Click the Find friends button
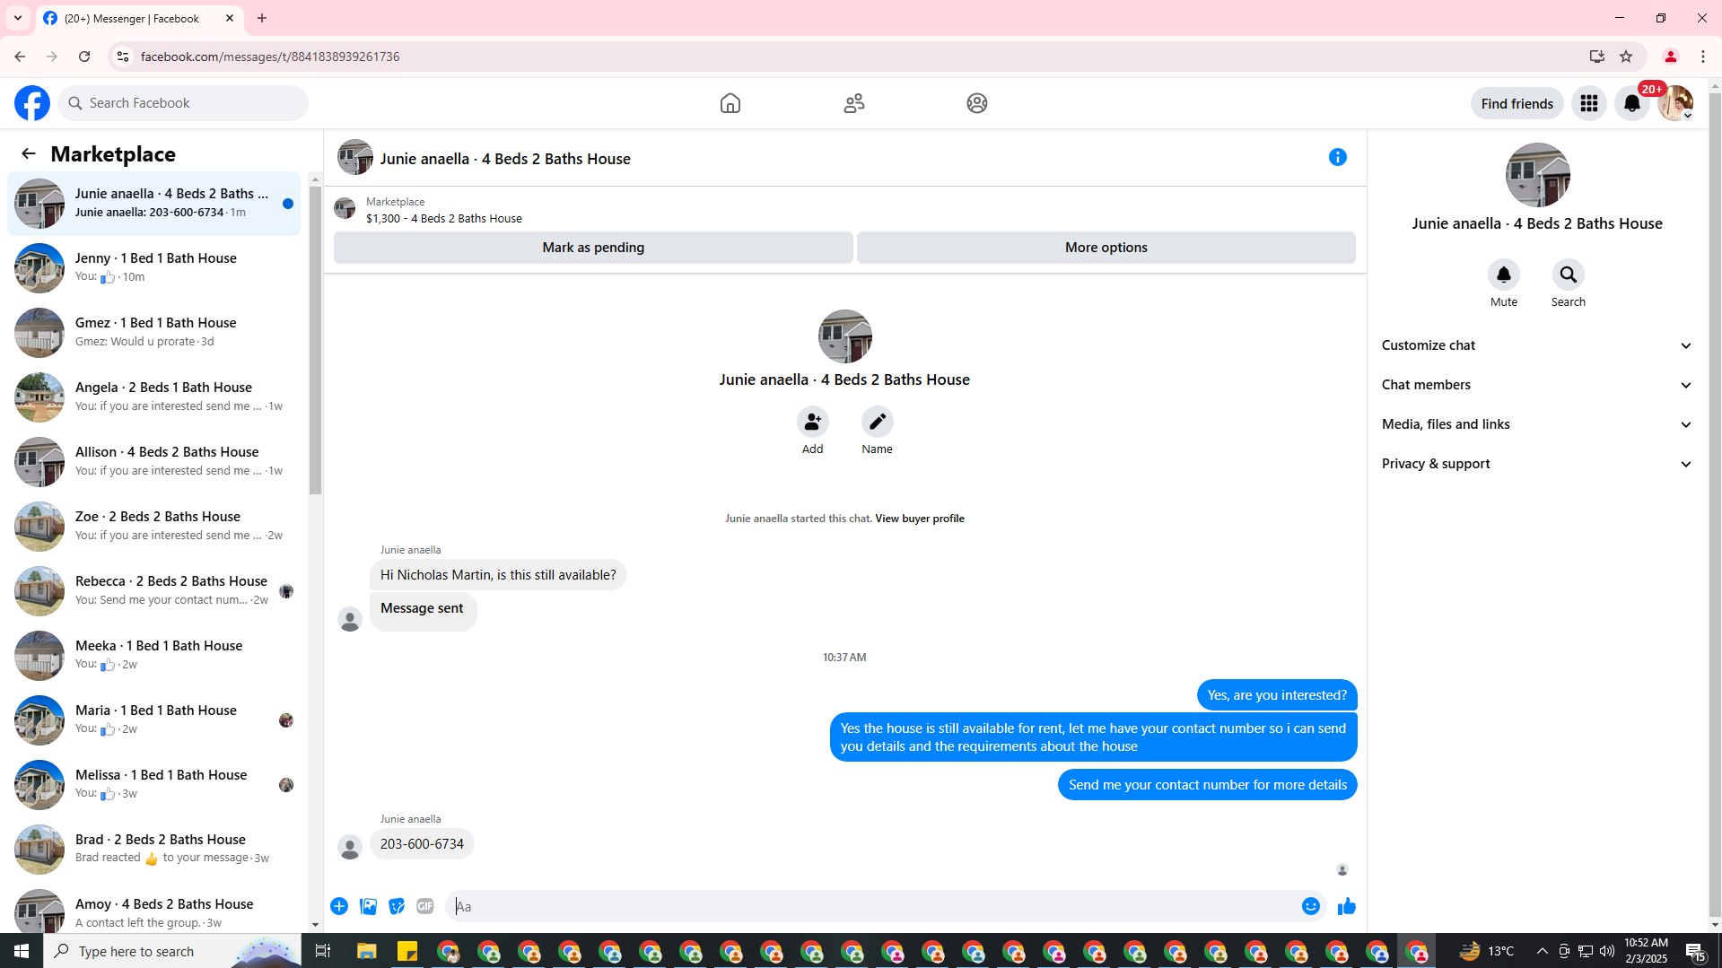This screenshot has width=1722, height=968. click(x=1517, y=103)
